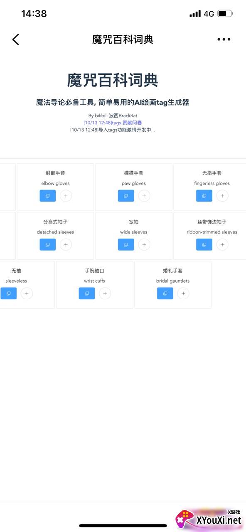Add wide sleeves with plus icon

(x=144, y=244)
